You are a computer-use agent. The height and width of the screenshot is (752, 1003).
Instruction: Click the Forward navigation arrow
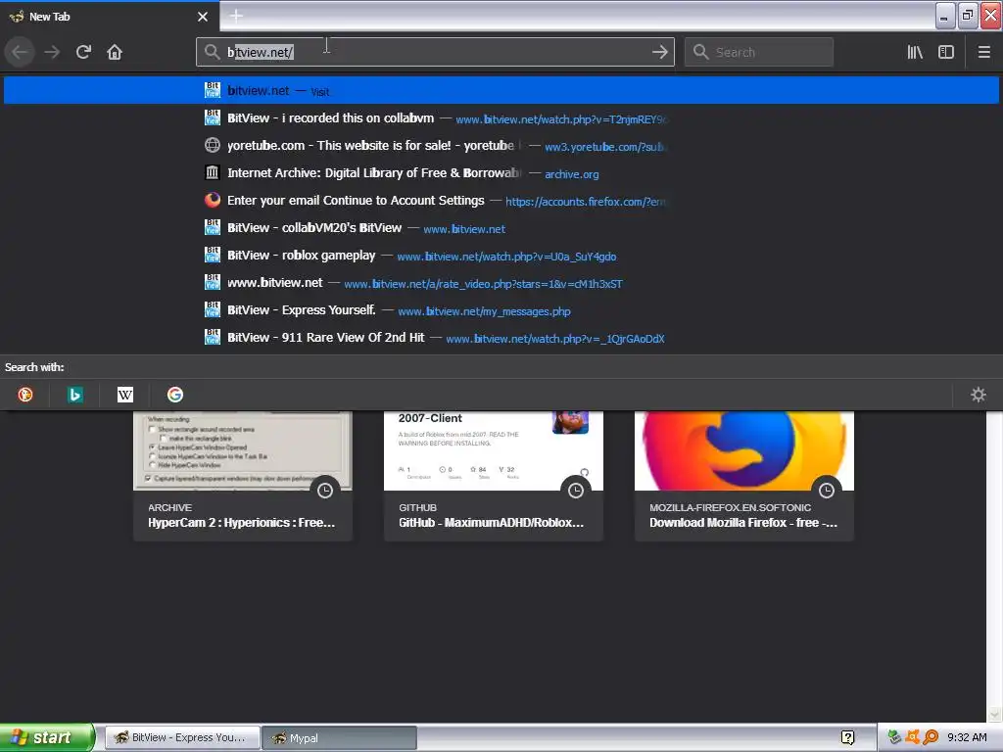click(52, 52)
